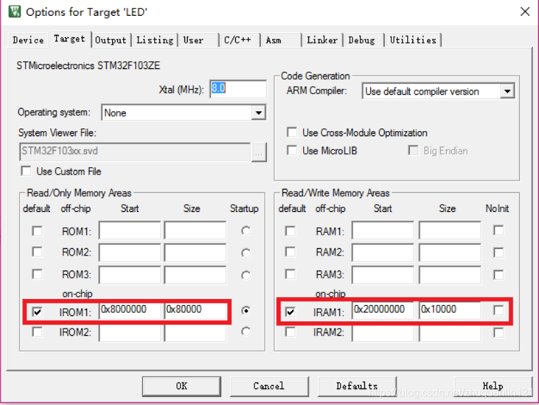Open the User tab
This screenshot has height=405, width=539.
tap(198, 40)
